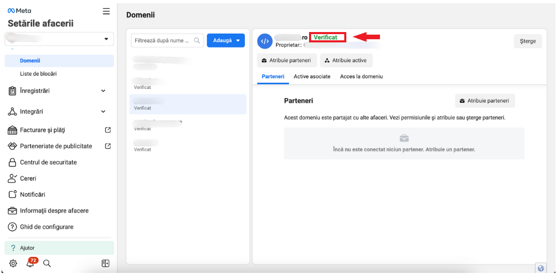
Task: Open the Adaugă dropdown button
Action: tap(226, 40)
